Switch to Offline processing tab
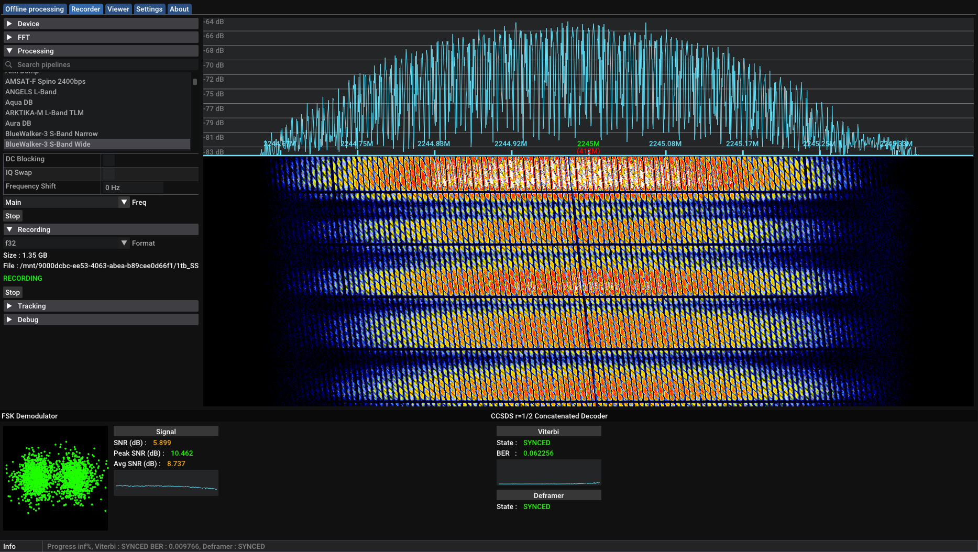 tap(35, 9)
